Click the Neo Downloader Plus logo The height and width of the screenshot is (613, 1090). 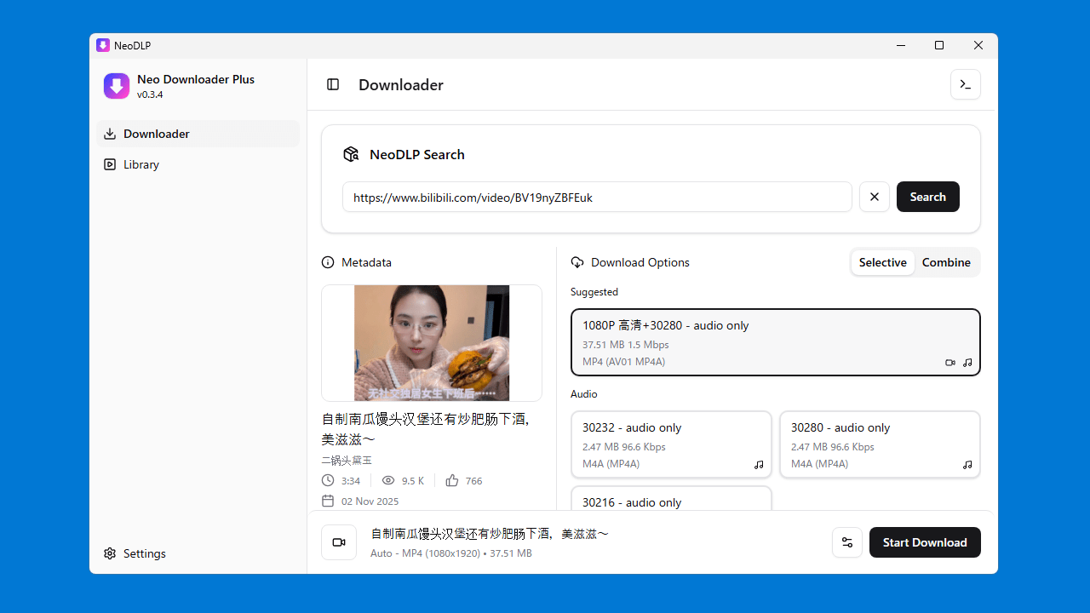click(117, 86)
